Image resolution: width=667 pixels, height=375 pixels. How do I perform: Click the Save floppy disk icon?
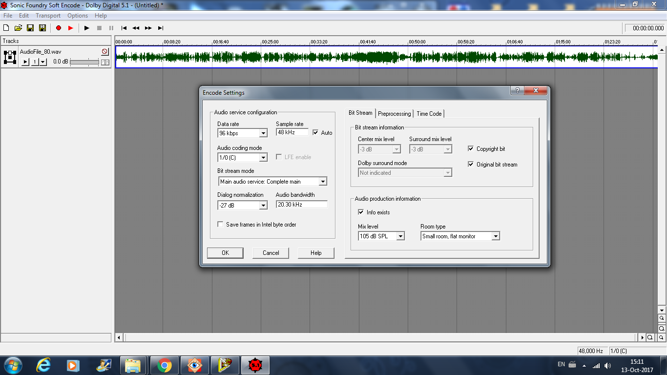coord(30,28)
